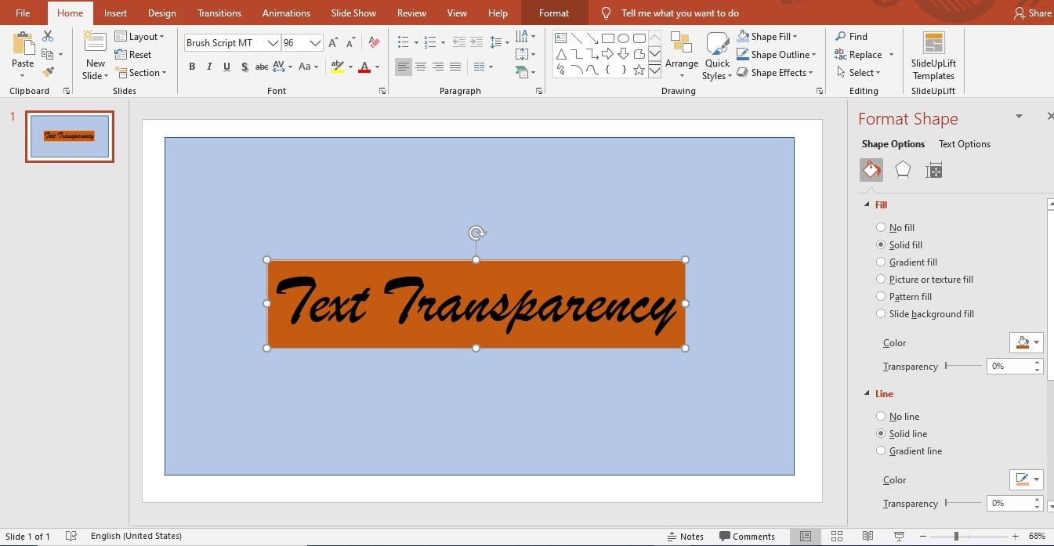The image size is (1054, 546).
Task: Expand the Shape Fill dropdown
Action: (795, 37)
